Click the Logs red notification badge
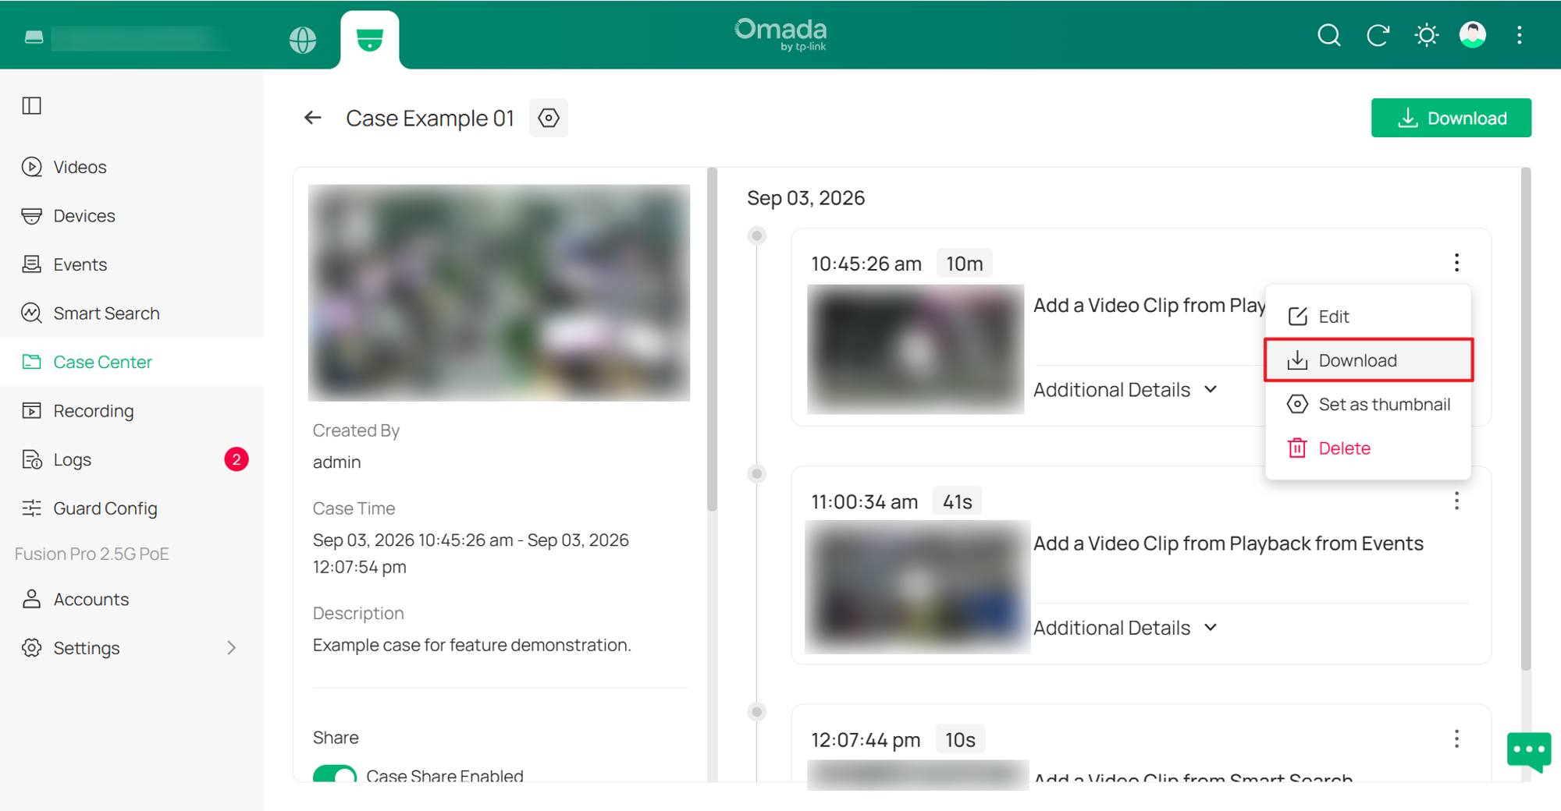 (236, 459)
